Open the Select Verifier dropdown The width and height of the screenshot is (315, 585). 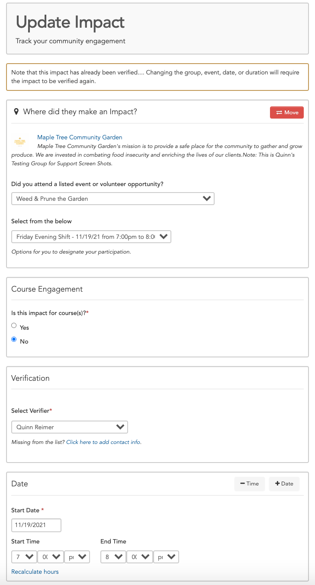coord(70,427)
